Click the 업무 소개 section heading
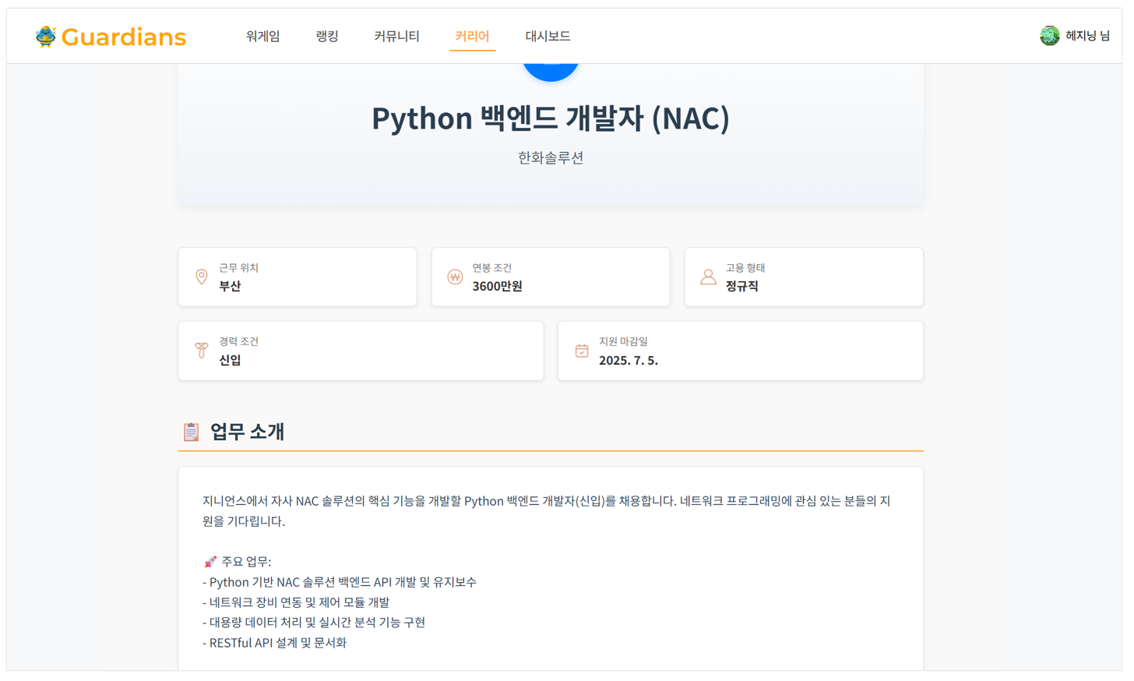 click(248, 432)
